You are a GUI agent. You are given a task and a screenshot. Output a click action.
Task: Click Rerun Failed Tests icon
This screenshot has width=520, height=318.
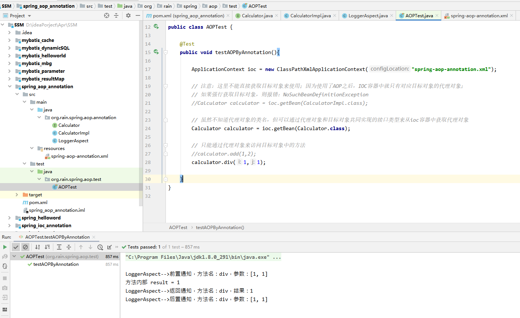(x=5, y=257)
